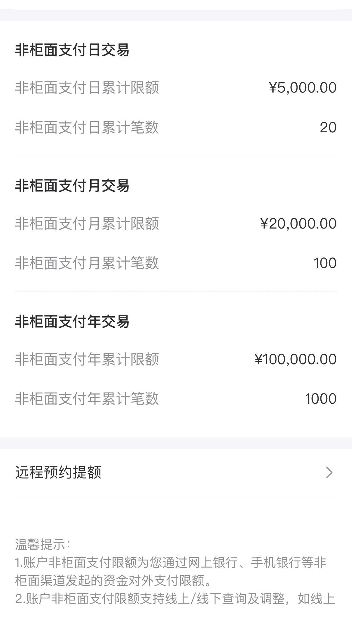Tap the daily count value 20
The height and width of the screenshot is (625, 352).
328,128
